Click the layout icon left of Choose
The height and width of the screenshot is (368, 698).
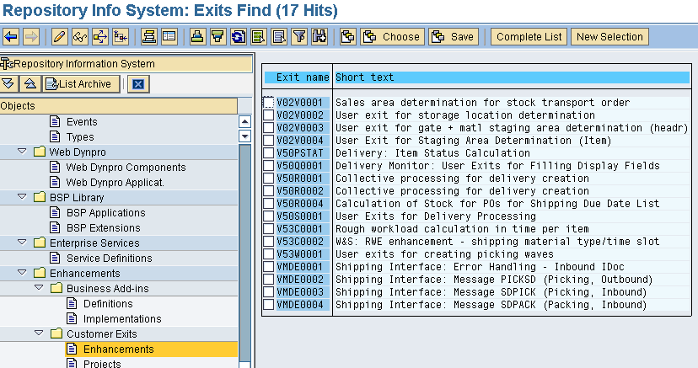pos(347,37)
